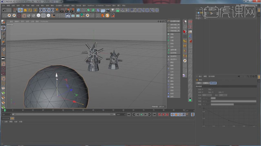Toggle the Y axis lock
This screenshot has height=146, width=261.
click(46, 10)
